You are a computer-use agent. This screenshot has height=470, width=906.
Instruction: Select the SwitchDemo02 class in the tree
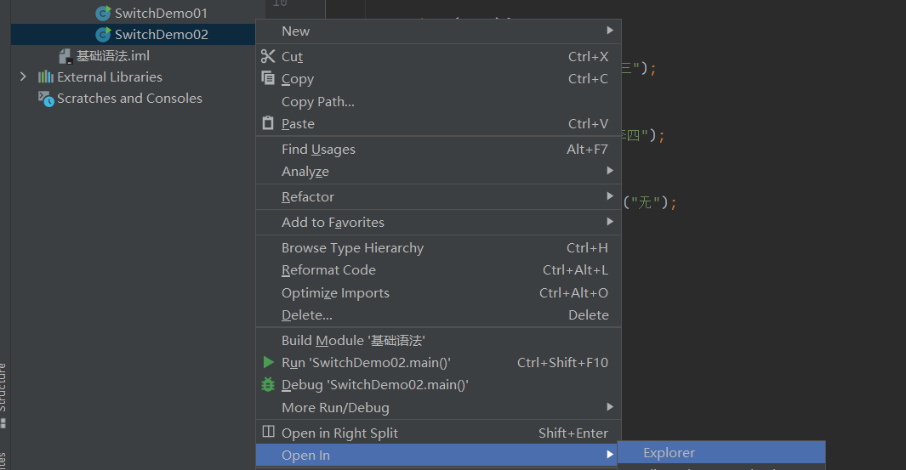(161, 35)
